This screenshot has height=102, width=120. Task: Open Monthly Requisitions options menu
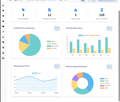pyautogui.click(x=109, y=28)
